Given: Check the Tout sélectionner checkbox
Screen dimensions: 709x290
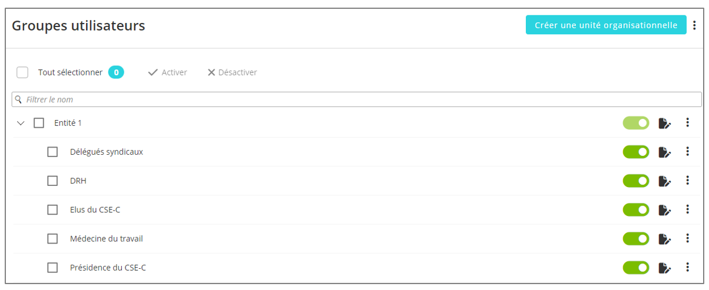Looking at the screenshot, I should [x=22, y=72].
